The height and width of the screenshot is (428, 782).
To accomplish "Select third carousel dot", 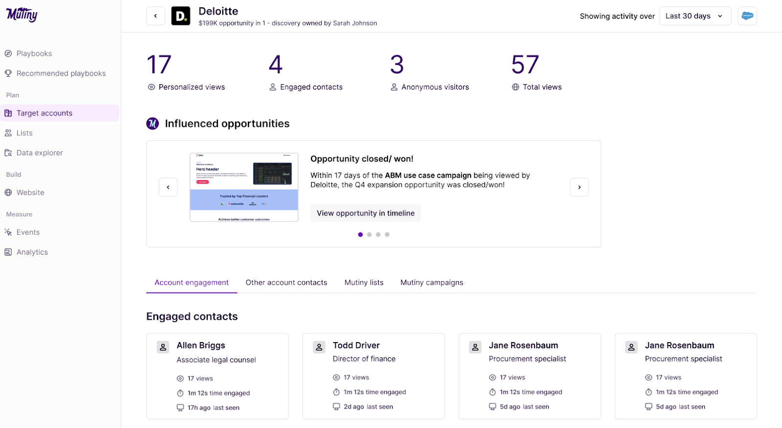I will [378, 235].
